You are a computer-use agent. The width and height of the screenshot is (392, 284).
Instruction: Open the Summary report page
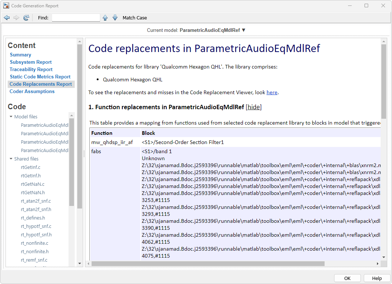21,55
